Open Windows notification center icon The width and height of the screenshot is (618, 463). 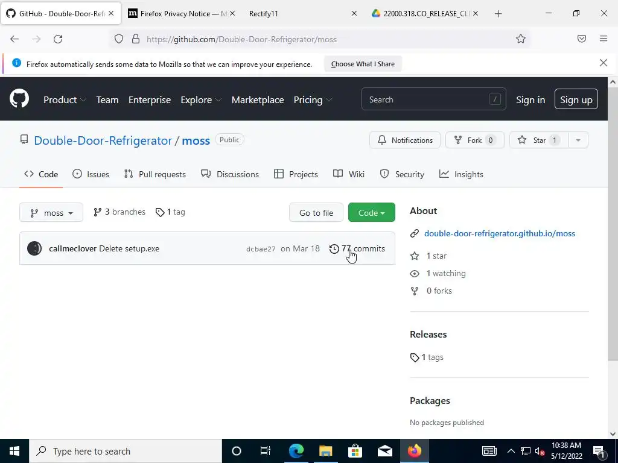point(599,451)
